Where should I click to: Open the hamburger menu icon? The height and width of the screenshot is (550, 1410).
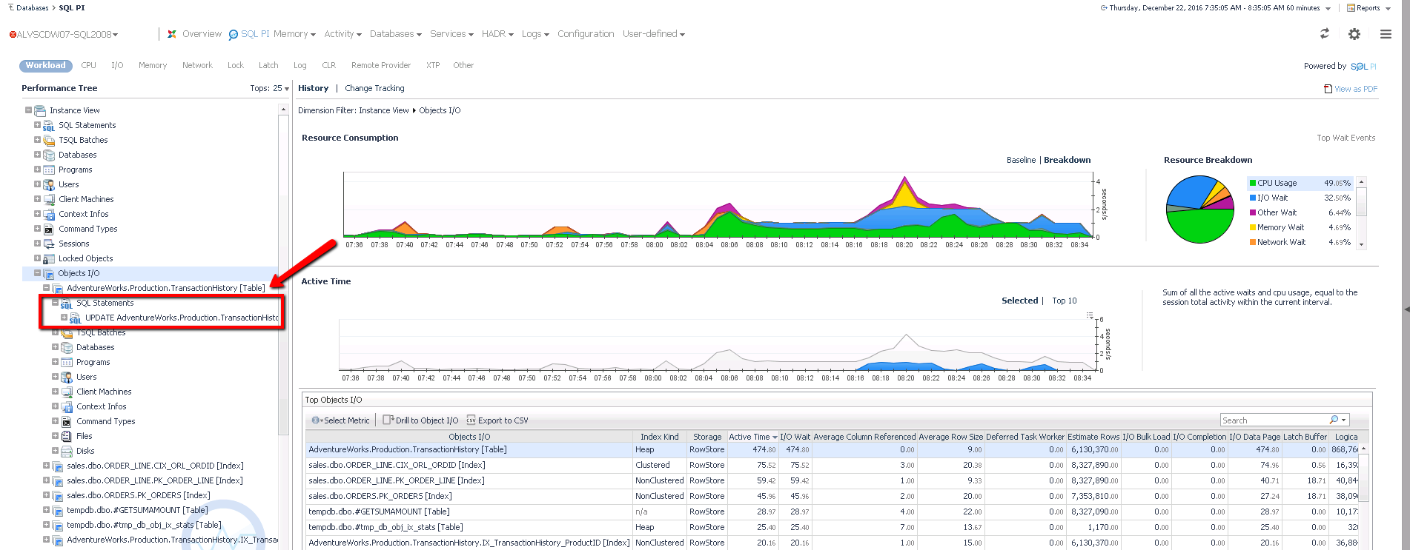1386,34
